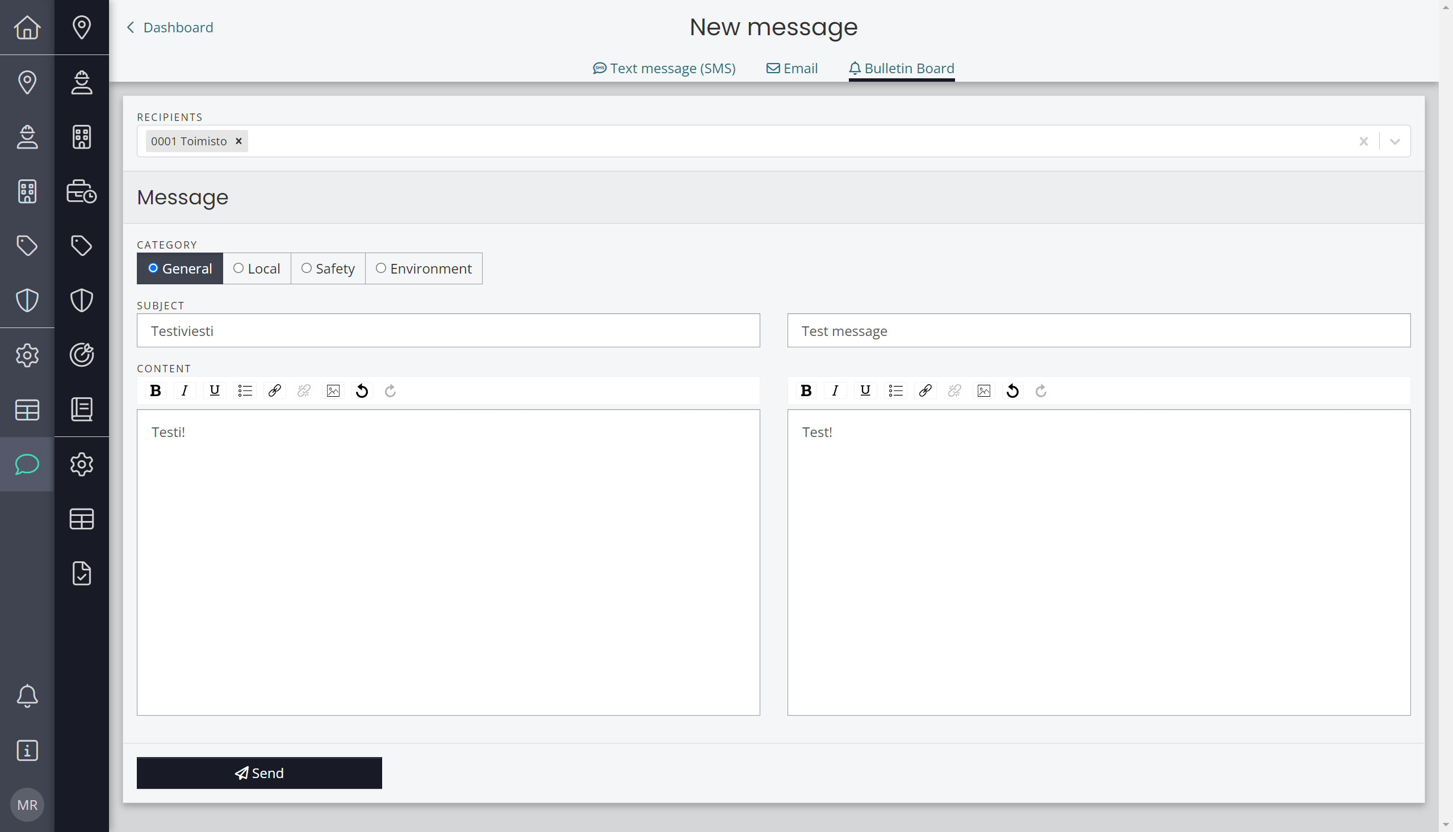1453x832 pixels.
Task: Open the location pin in the first sidebar
Action: 27,82
